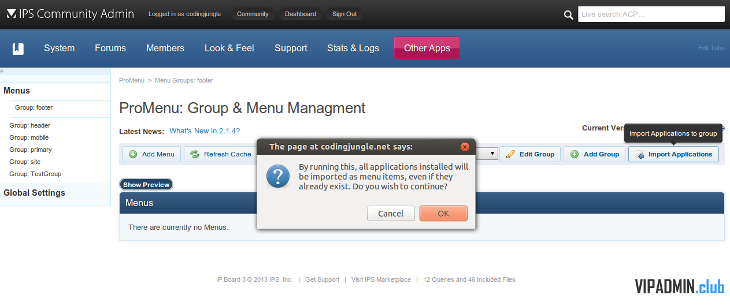Open the Get Support footer link

(322, 279)
